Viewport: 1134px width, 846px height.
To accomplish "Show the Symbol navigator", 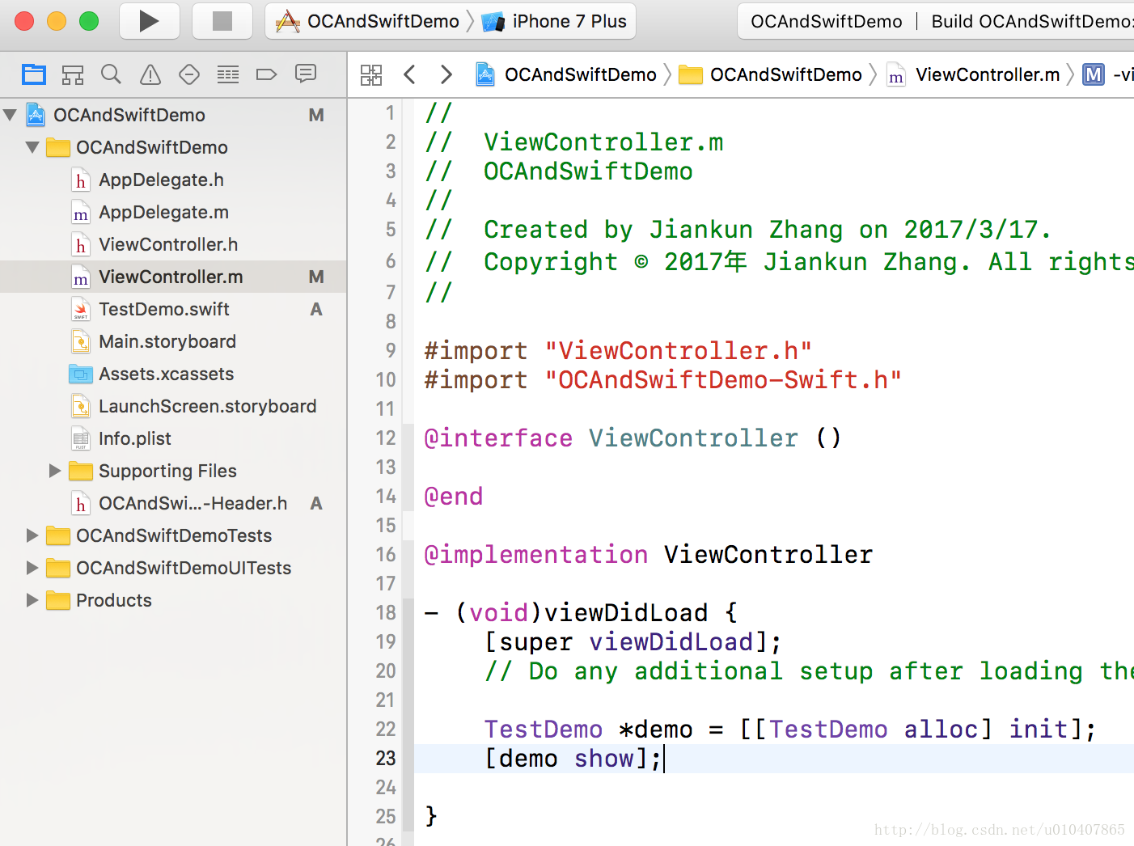I will [73, 75].
